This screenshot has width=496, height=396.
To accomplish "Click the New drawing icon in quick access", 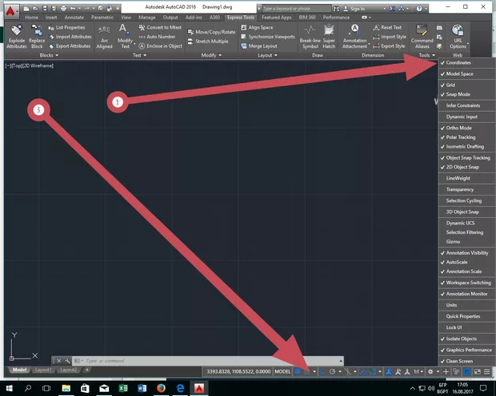I will [x=27, y=9].
